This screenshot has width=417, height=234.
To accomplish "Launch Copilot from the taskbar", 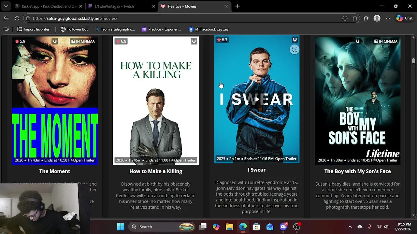I will pos(216,227).
